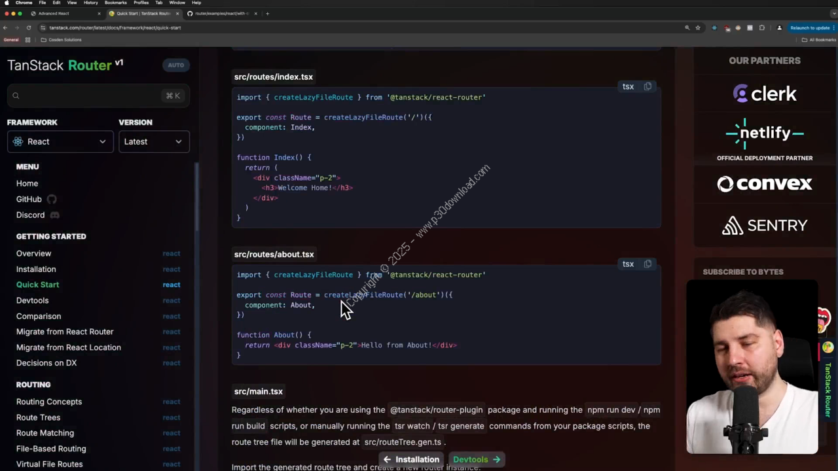838x471 pixels.
Task: Open the Window menu
Action: (177, 3)
